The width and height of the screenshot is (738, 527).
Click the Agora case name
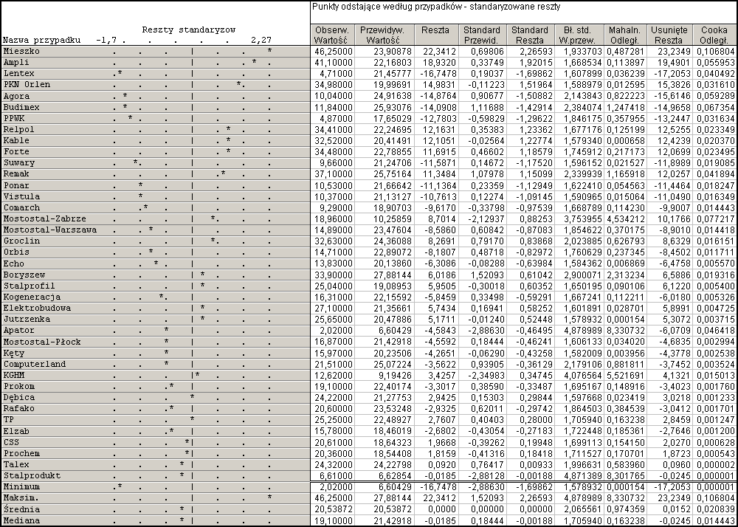(x=16, y=96)
